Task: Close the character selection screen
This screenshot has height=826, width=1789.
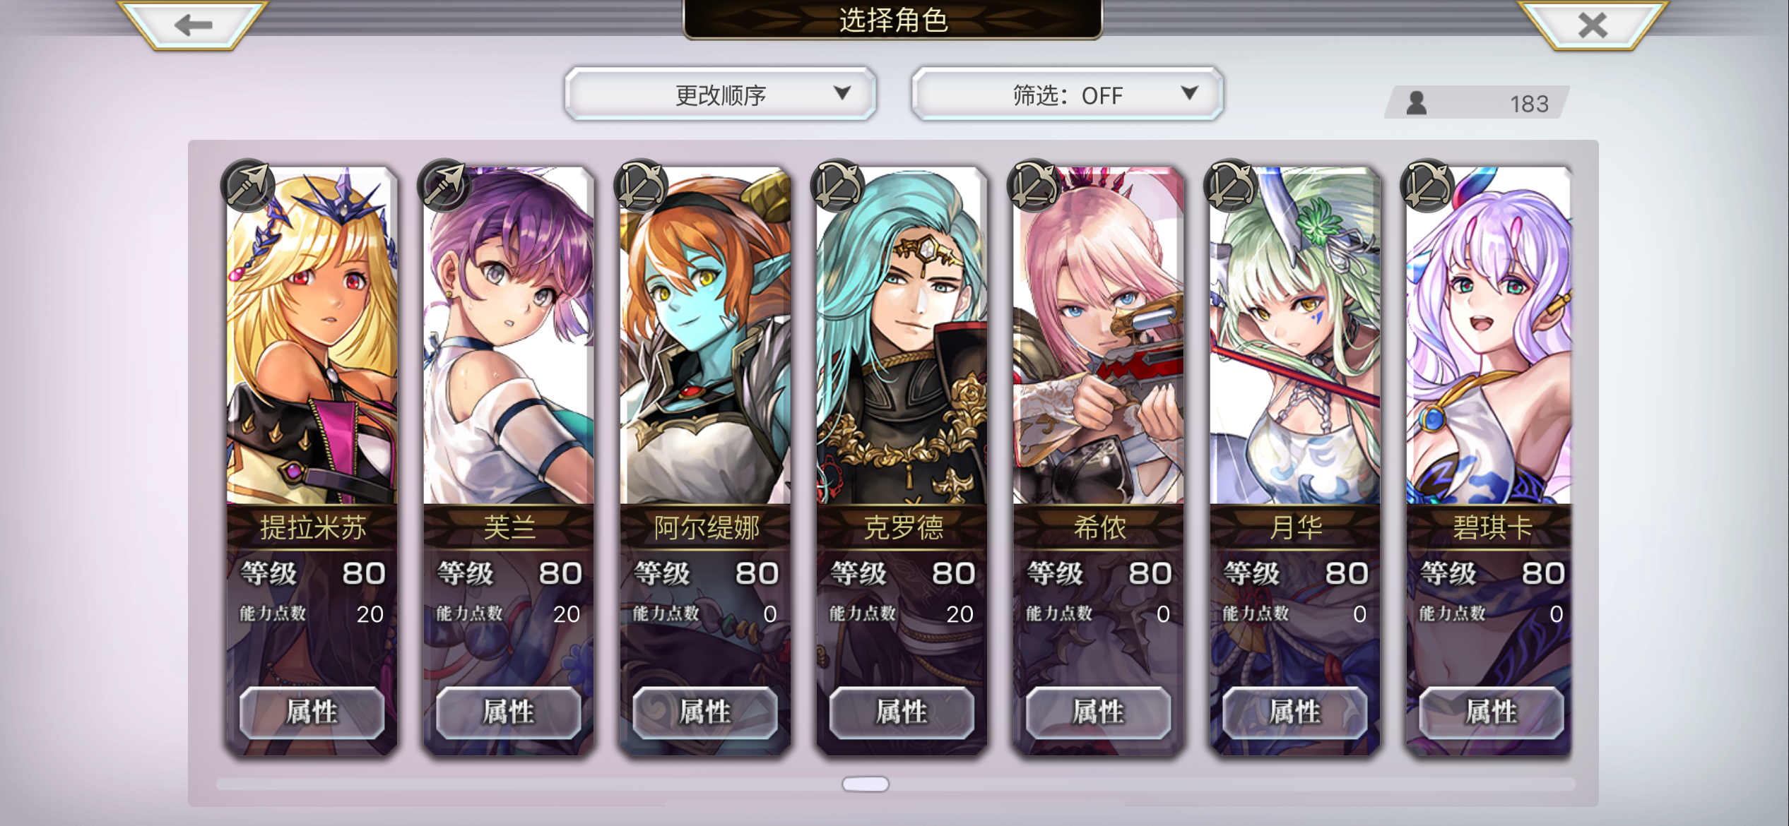Action: point(1593,25)
